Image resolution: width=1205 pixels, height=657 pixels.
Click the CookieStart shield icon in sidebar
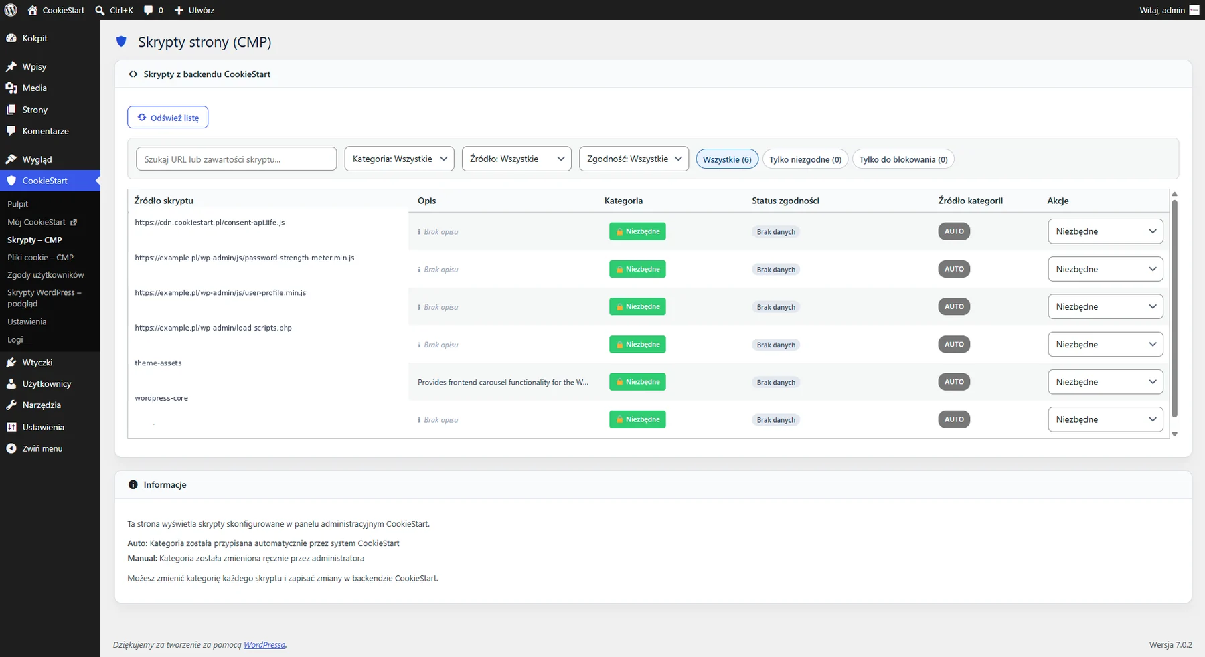(x=11, y=181)
